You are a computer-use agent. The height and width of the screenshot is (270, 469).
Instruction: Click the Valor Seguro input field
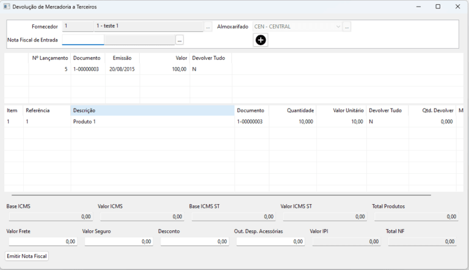coord(118,241)
